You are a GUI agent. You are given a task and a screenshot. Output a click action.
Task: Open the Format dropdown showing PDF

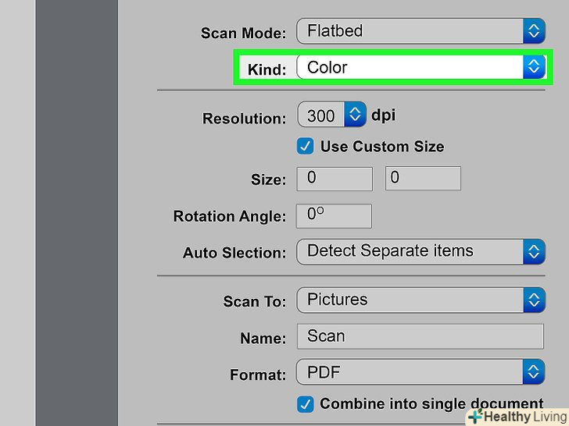pyautogui.click(x=410, y=371)
